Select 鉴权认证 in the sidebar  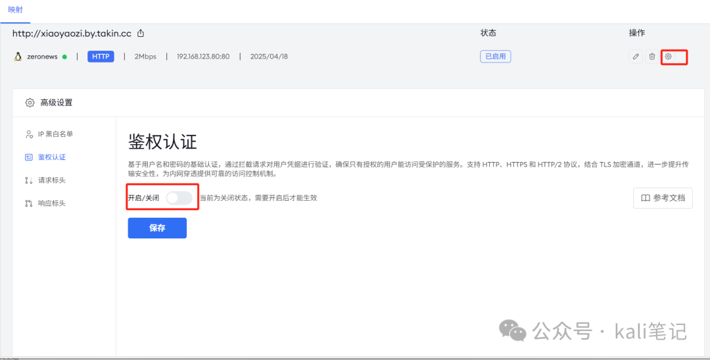coord(51,157)
